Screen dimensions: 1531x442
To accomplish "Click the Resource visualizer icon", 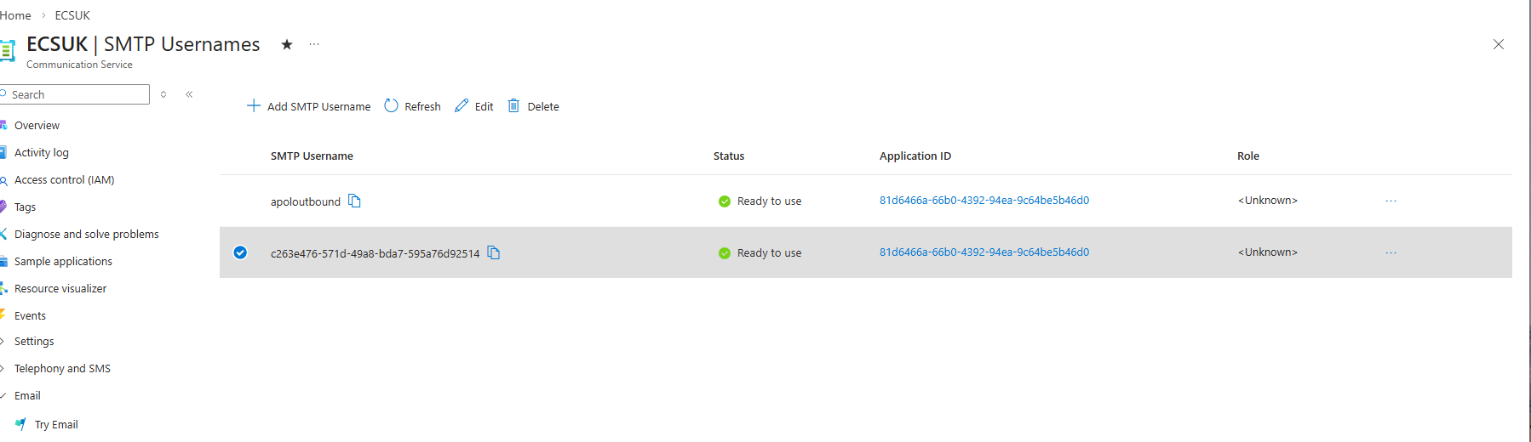I will [3, 288].
